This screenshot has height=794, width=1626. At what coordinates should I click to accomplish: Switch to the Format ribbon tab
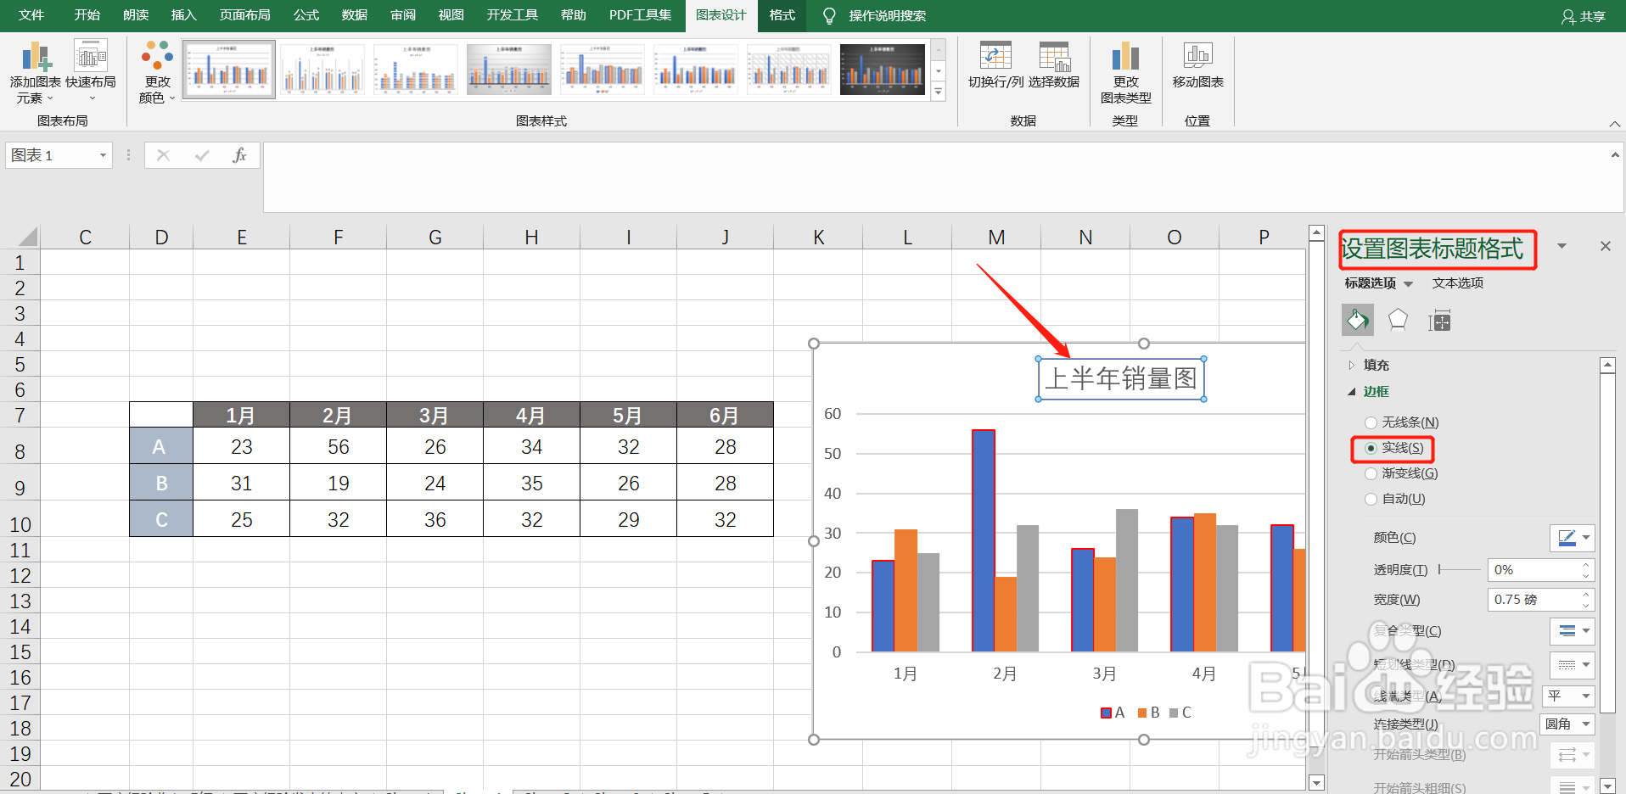pos(782,15)
